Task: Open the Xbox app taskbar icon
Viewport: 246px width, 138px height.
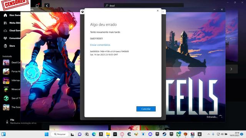Action: pyautogui.click(x=178, y=134)
